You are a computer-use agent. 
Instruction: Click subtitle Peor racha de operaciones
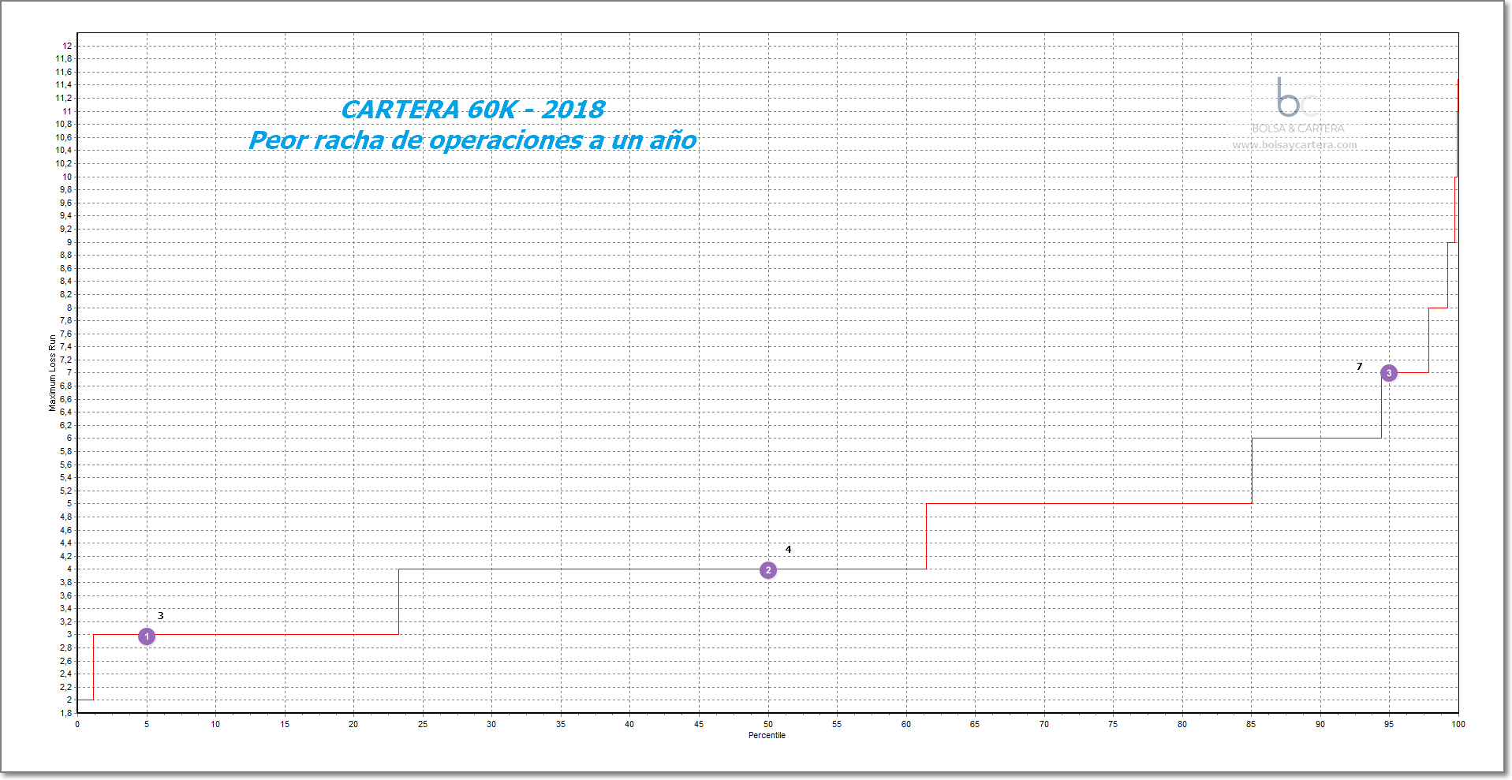coord(472,140)
